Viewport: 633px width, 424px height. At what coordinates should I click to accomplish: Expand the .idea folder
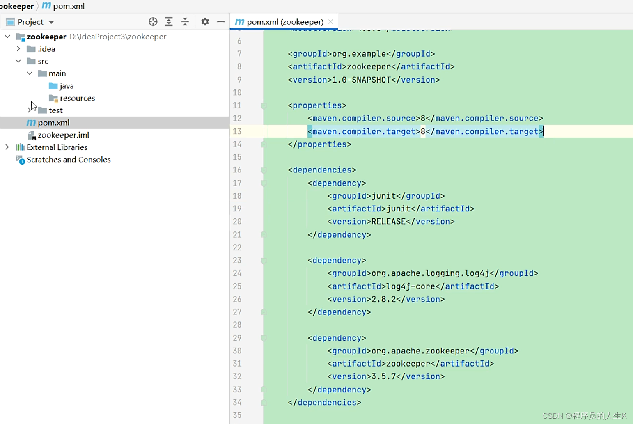pos(18,49)
